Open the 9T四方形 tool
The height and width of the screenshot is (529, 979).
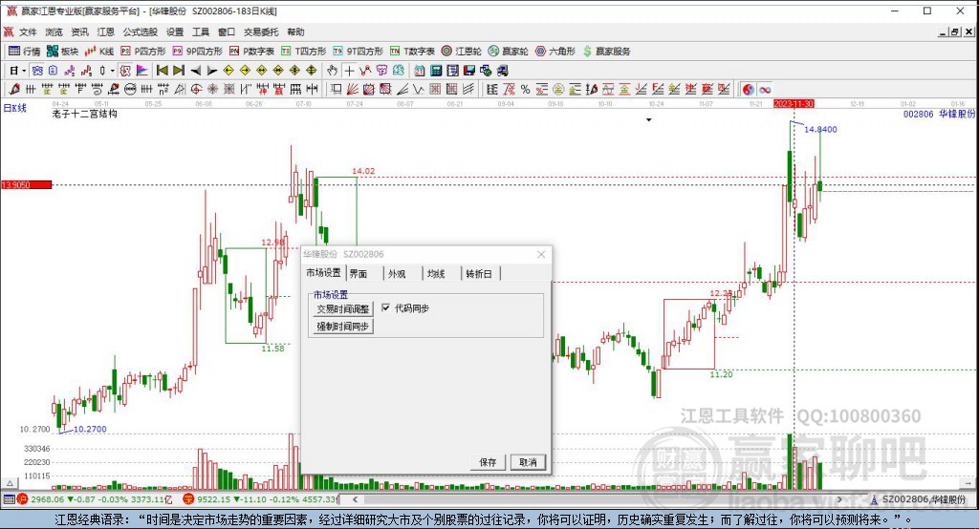point(358,52)
